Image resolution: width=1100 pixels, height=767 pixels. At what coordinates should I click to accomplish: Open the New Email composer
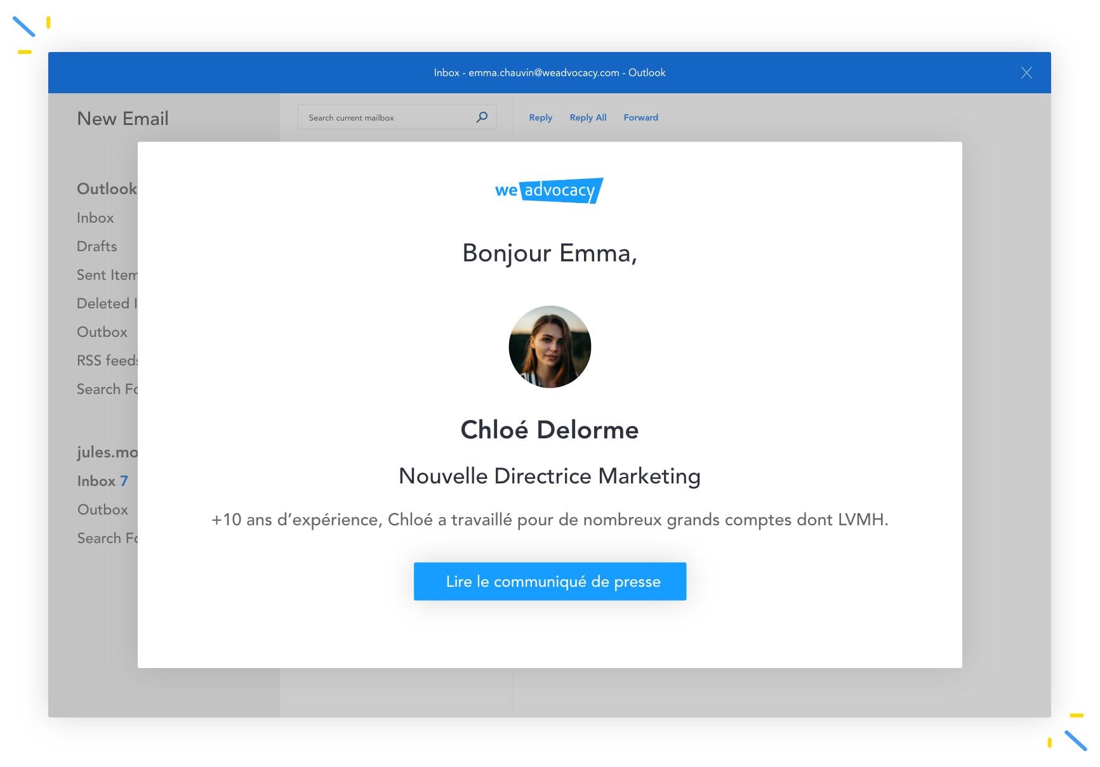pyautogui.click(x=123, y=119)
